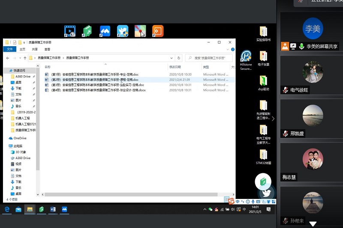
Task: Click the Word icon in the taskbar
Action: click(53, 210)
